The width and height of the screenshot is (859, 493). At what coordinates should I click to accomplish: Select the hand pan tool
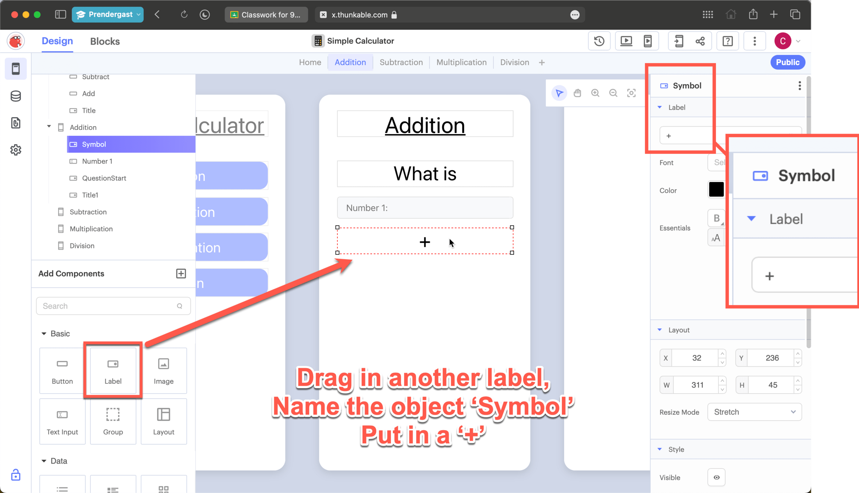coord(577,93)
